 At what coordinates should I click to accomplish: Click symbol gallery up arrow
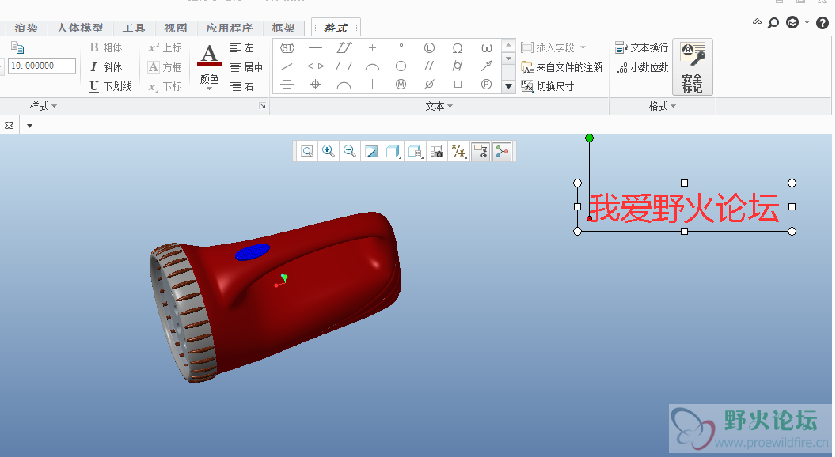508,45
